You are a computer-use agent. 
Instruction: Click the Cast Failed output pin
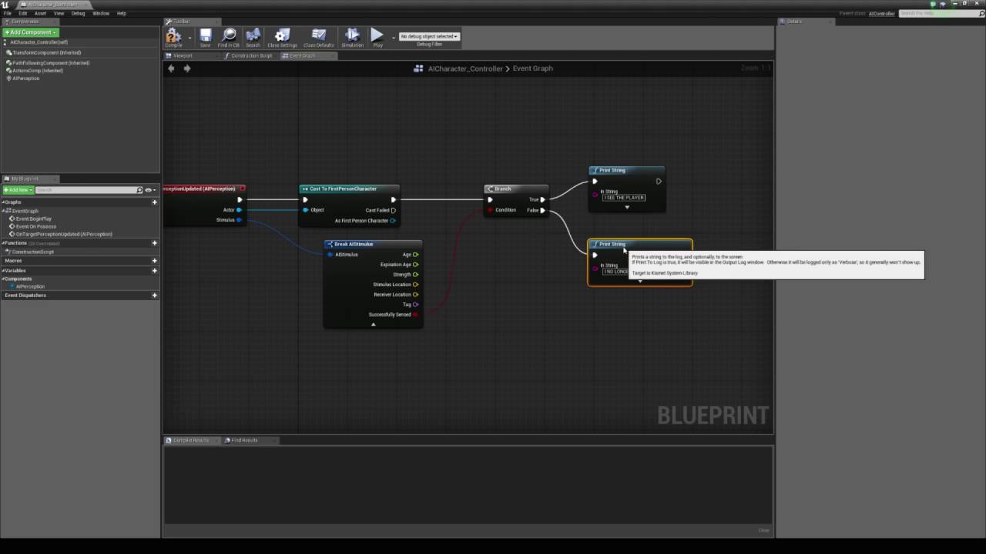(394, 210)
